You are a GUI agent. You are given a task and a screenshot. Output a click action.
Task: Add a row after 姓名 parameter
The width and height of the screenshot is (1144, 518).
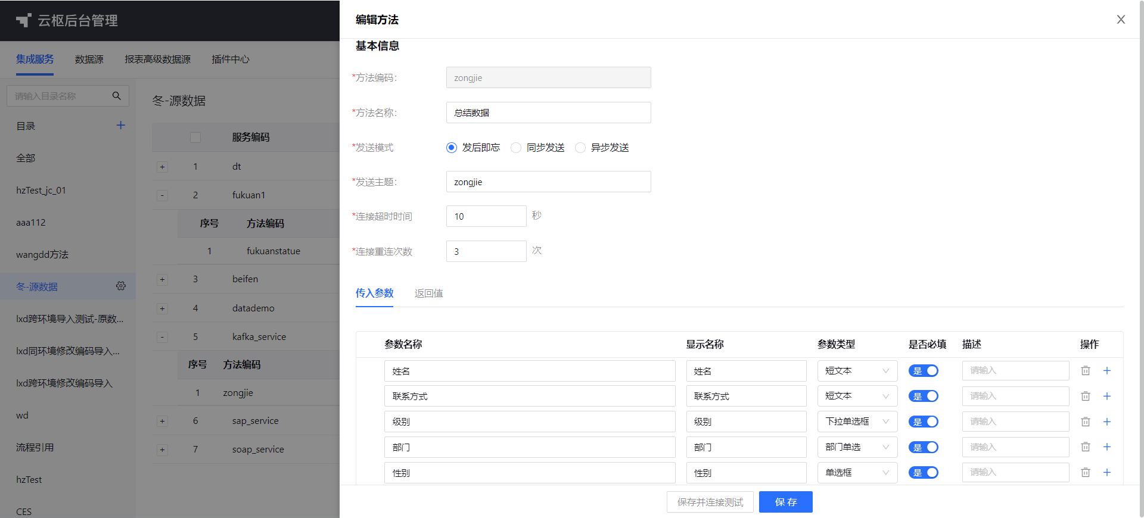(x=1107, y=371)
